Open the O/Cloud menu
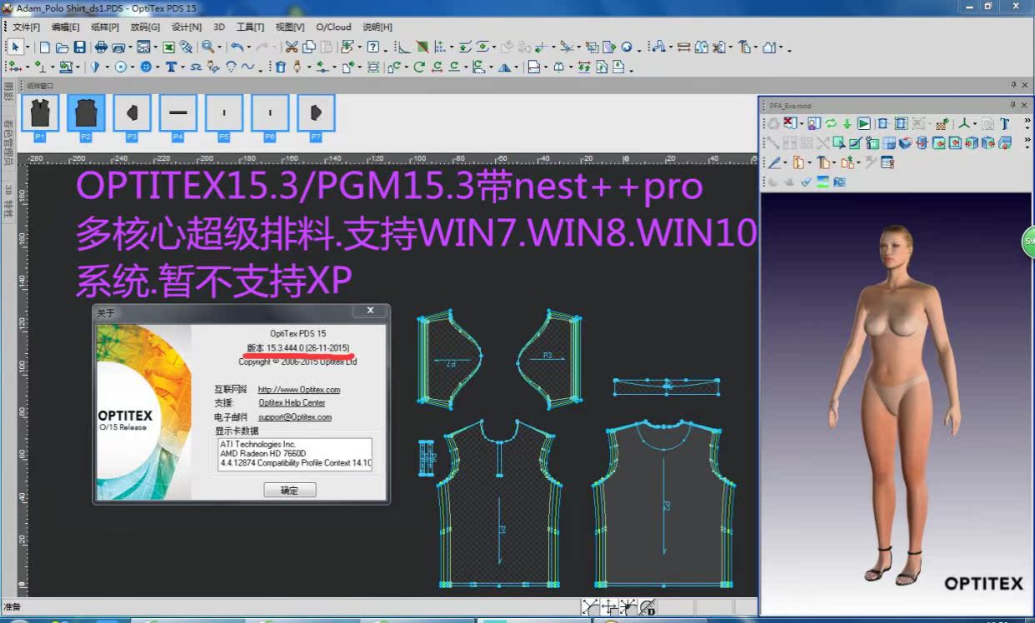Screen dimensions: 1035x623 point(333,27)
